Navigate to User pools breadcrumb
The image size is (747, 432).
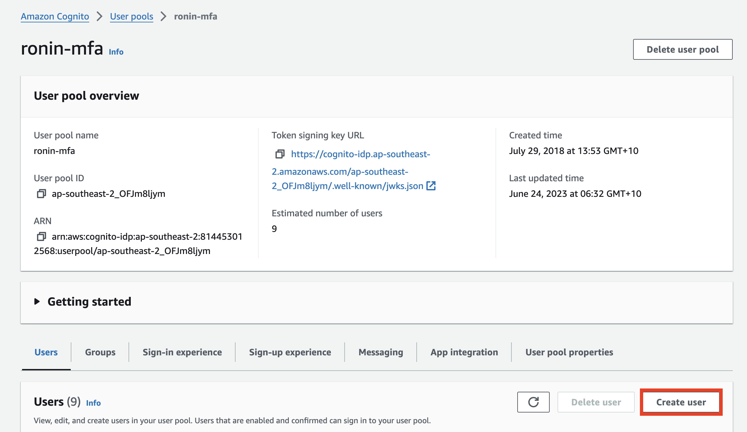[131, 16]
